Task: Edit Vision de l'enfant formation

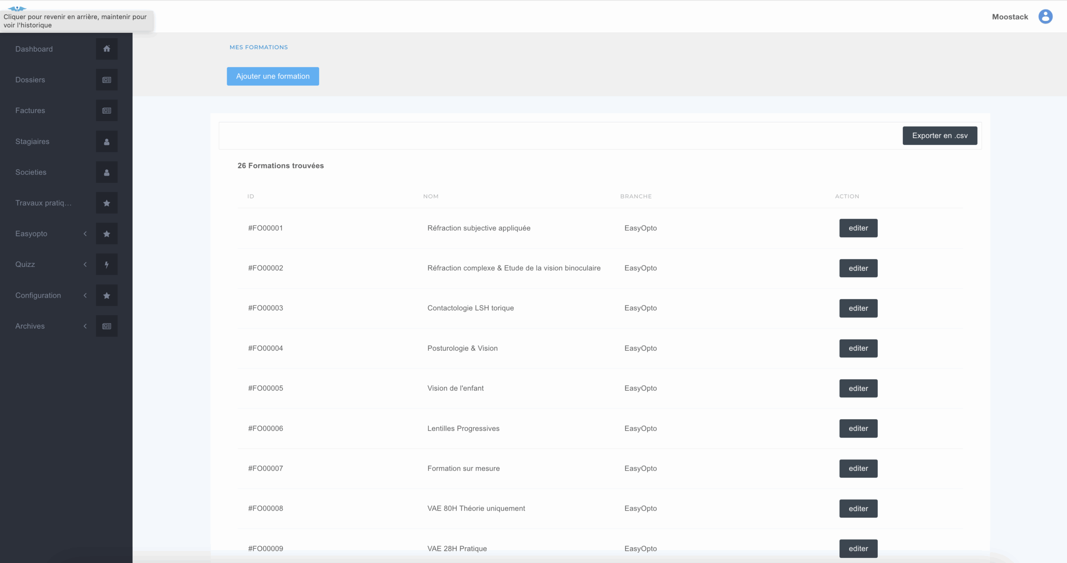Action: pos(858,388)
